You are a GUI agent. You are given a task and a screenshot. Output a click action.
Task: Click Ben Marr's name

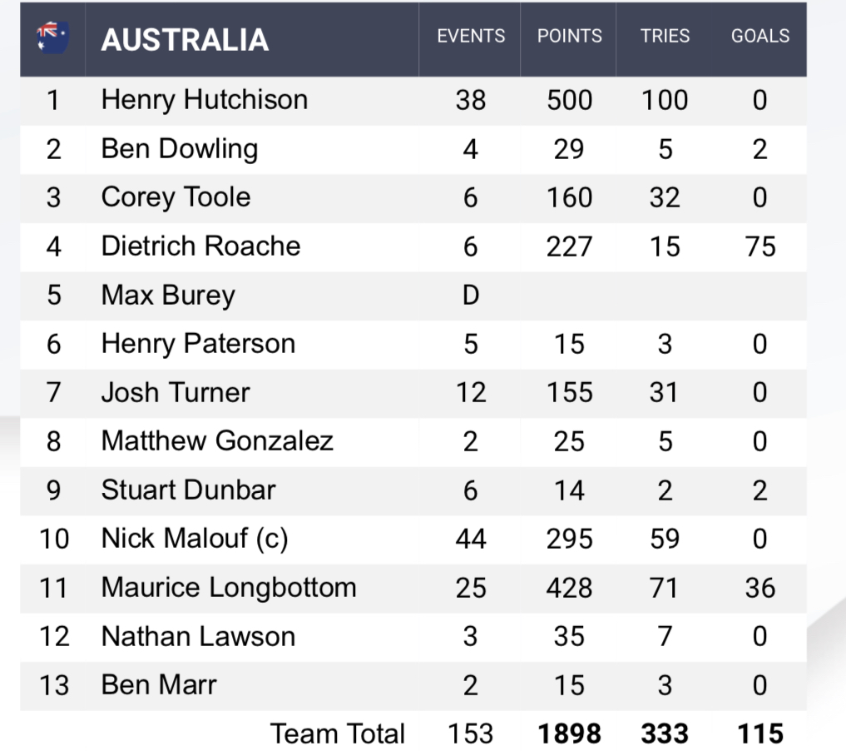[x=159, y=685]
